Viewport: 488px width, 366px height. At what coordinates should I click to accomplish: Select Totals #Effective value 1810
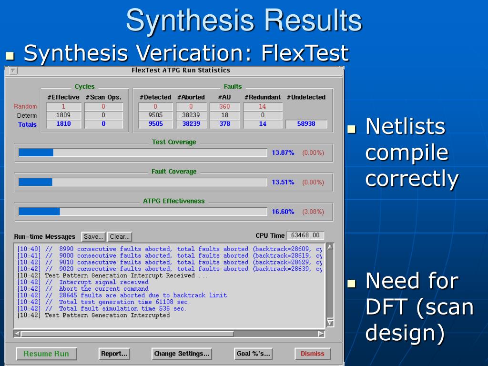pyautogui.click(x=63, y=124)
